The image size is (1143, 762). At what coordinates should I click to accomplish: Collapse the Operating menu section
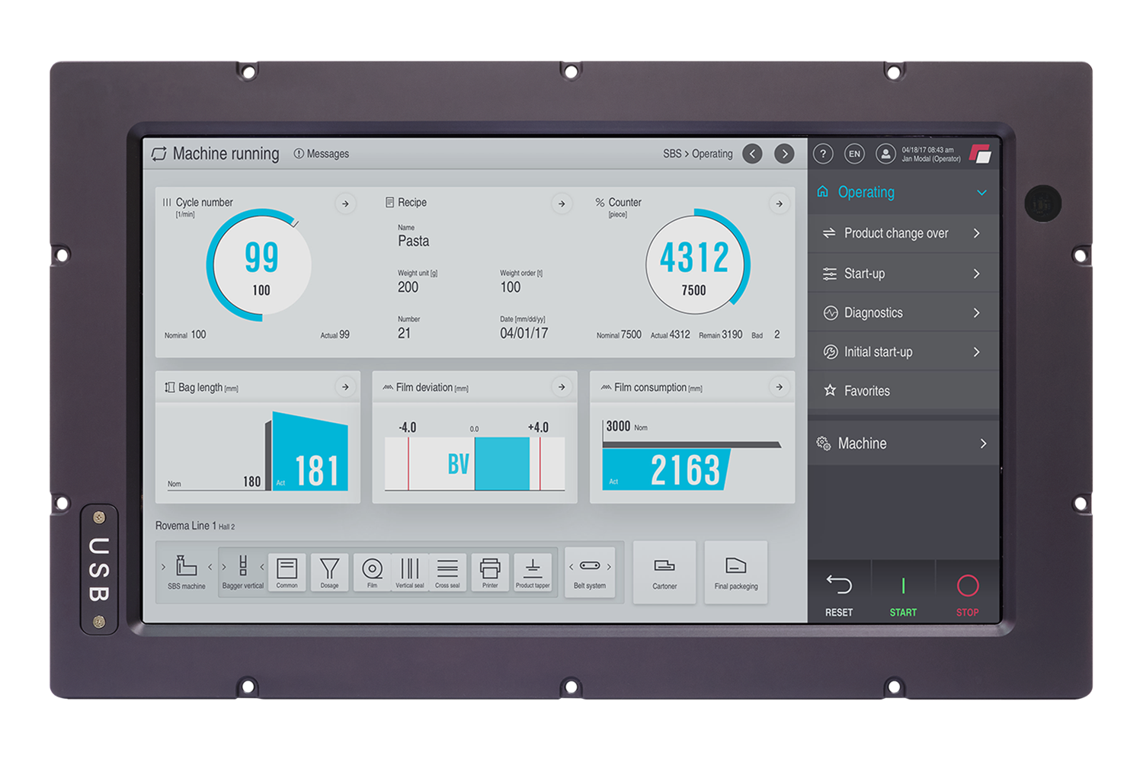(x=981, y=193)
